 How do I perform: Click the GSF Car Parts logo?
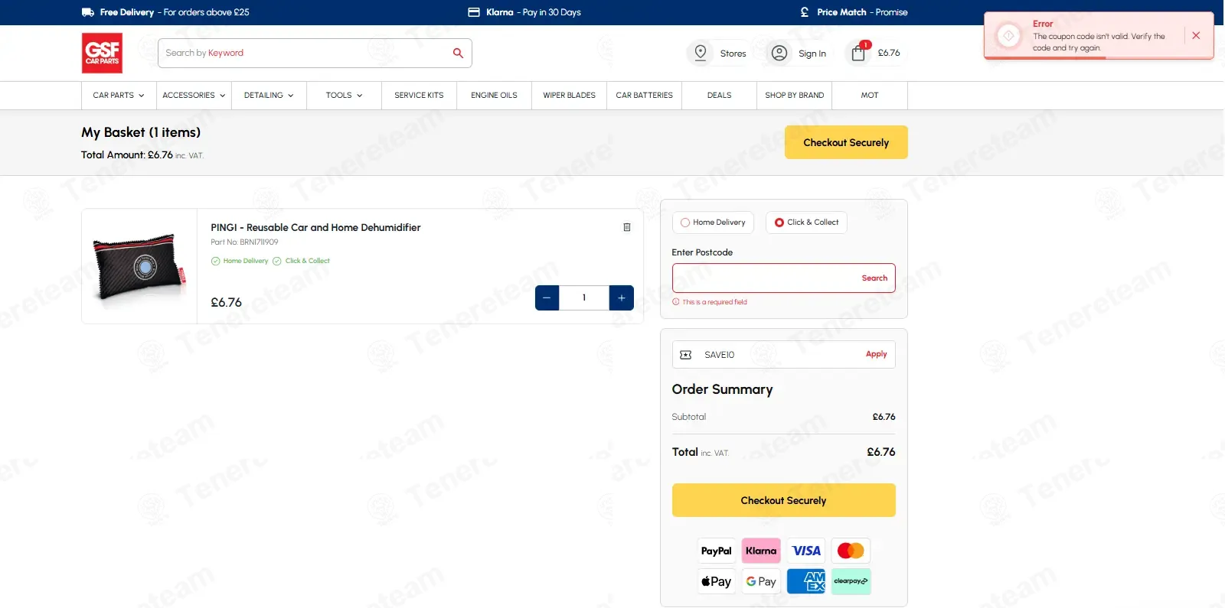pyautogui.click(x=102, y=53)
